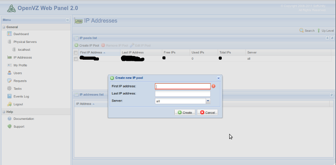Viewport: 336px width, 165px height.
Task: Click the Used IPs column header
Action: (x=204, y=52)
